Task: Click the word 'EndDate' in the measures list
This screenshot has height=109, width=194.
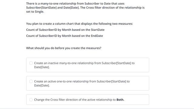Action: 97,36
